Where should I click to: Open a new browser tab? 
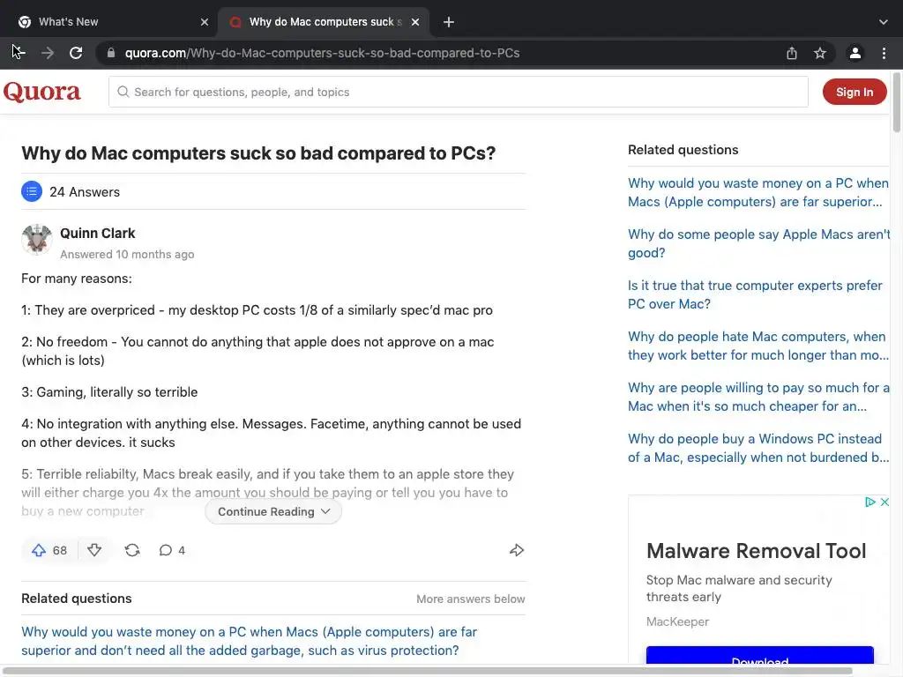coord(449,22)
